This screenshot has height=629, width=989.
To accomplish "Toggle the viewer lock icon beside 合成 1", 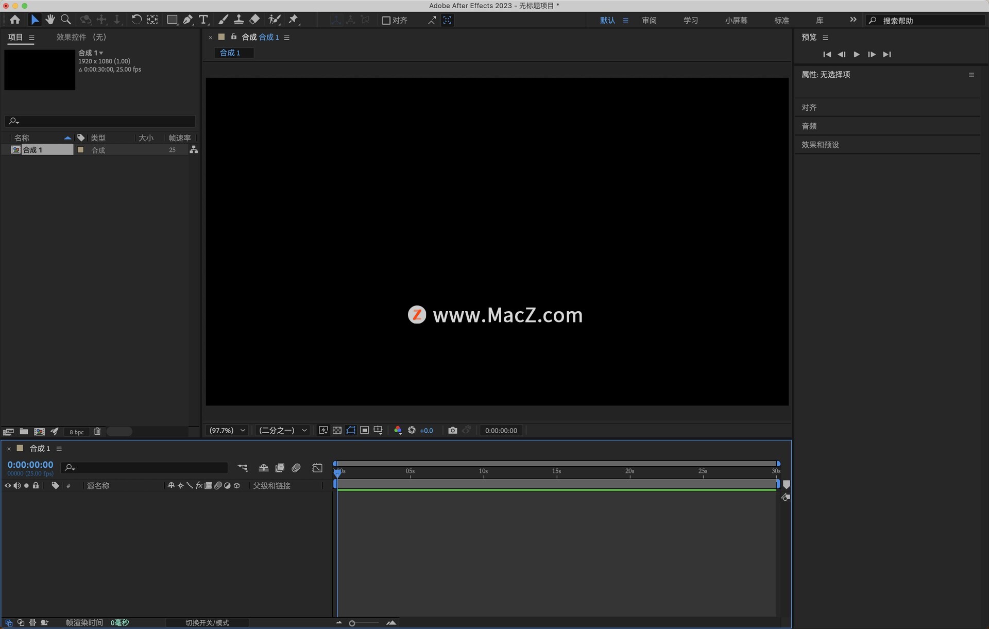I will (x=234, y=37).
